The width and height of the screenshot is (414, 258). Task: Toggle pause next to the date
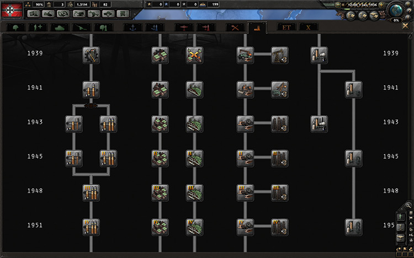(343, 5)
